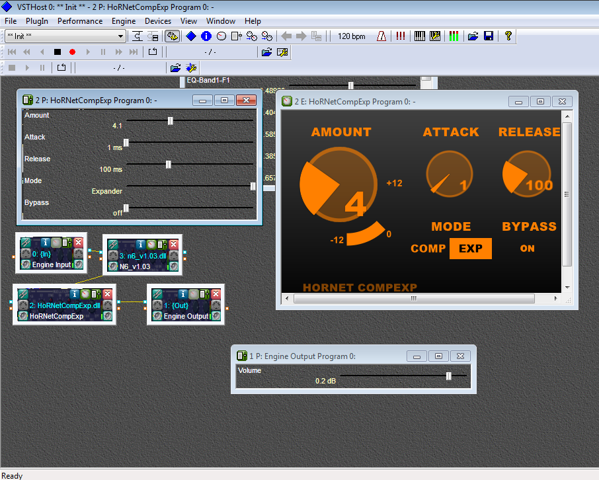Click the blue floppy disk save icon
This screenshot has height=480, width=599.
tap(489, 36)
